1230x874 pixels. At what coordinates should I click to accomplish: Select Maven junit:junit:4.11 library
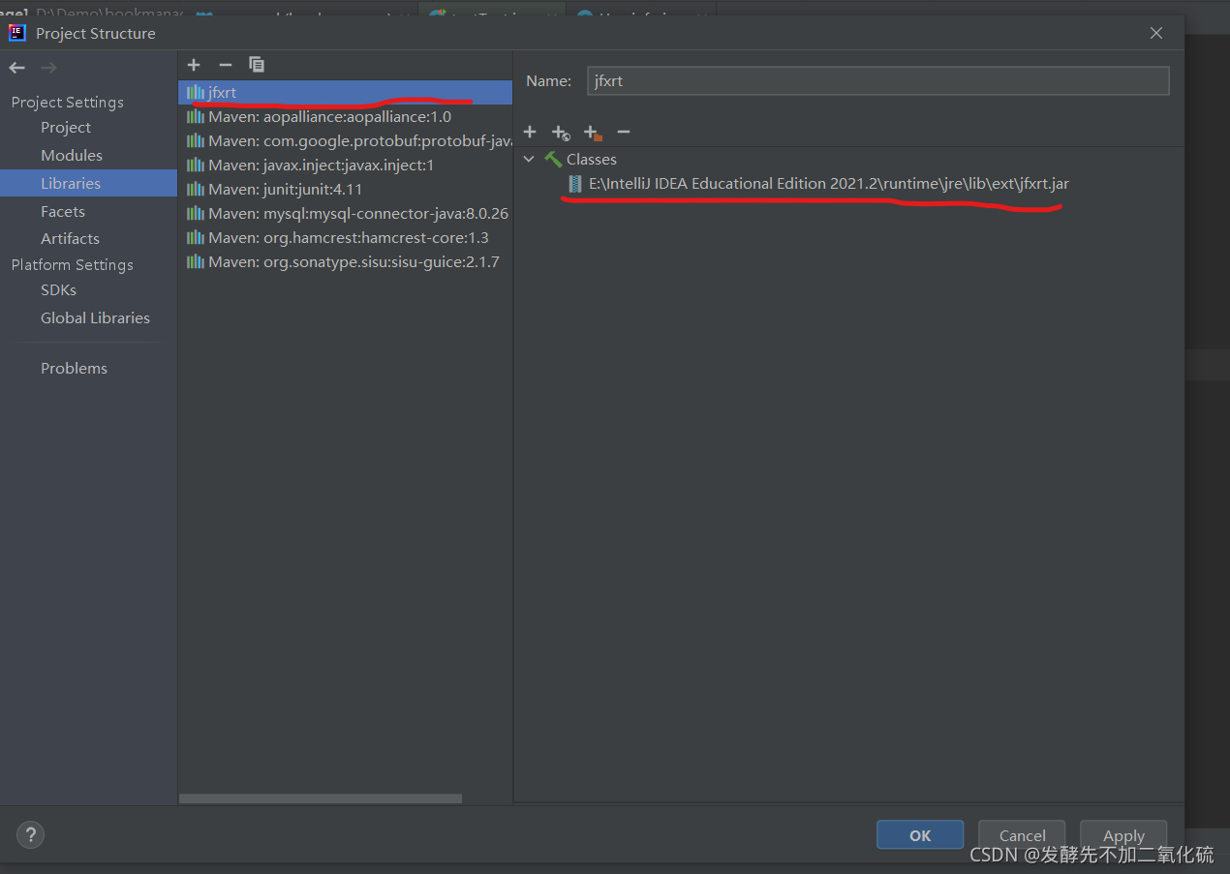(346, 190)
